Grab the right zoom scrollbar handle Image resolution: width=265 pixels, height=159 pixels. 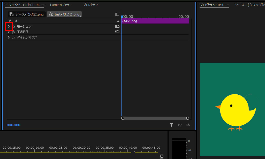coord(188,118)
